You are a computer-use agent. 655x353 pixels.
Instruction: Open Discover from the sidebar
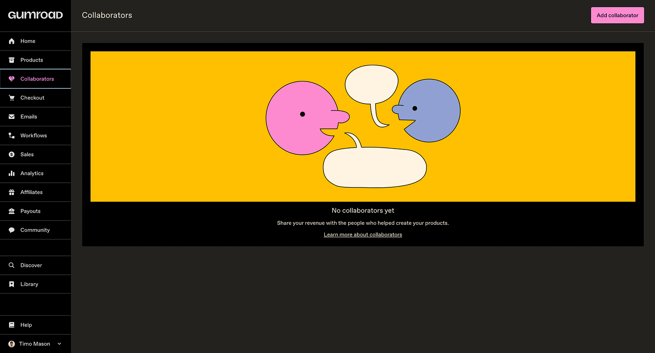pyautogui.click(x=36, y=265)
